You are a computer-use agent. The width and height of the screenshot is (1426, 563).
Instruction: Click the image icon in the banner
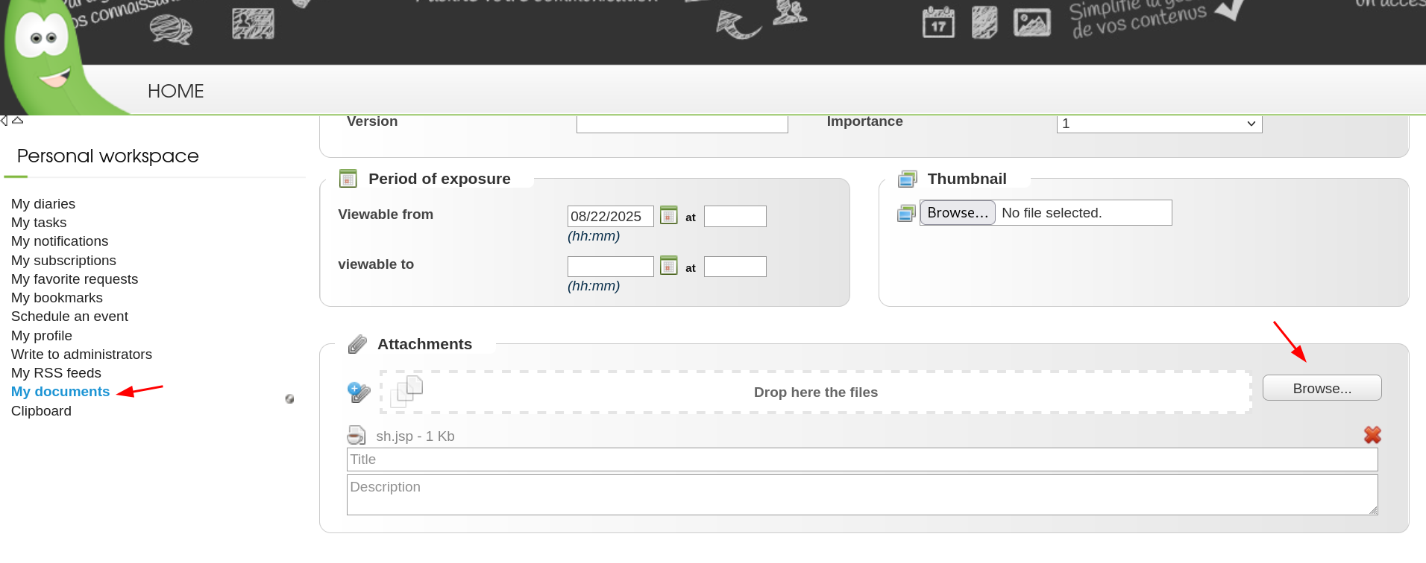pyautogui.click(x=1031, y=22)
